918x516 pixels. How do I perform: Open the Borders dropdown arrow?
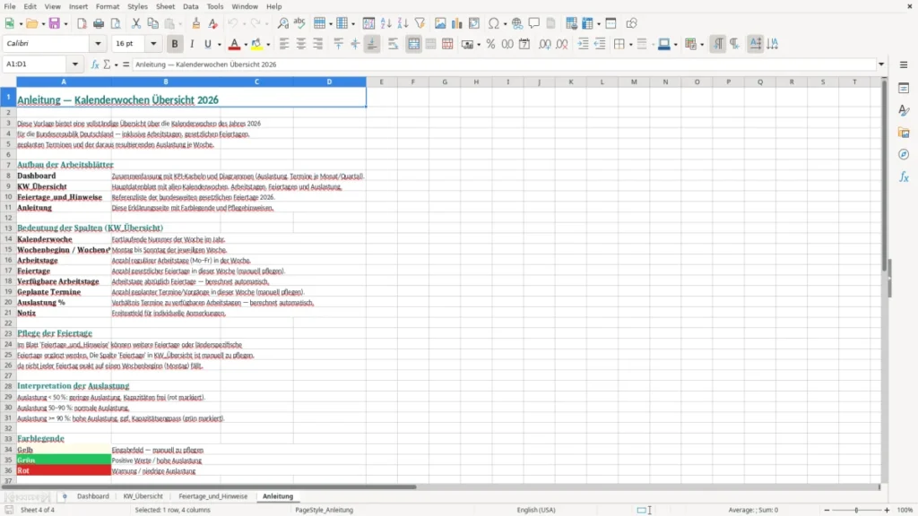pyautogui.click(x=630, y=45)
